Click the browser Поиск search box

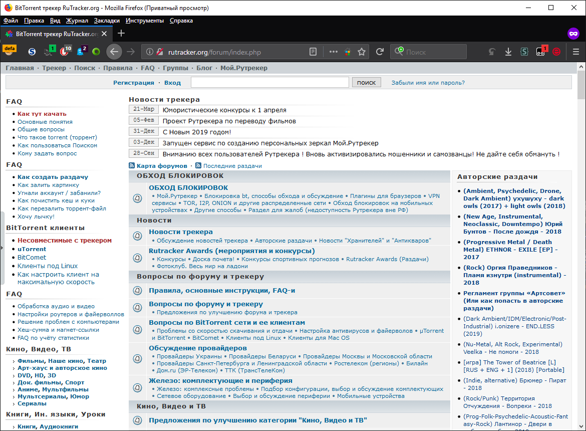click(x=428, y=52)
